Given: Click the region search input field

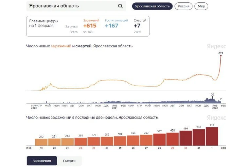Looking at the screenshot, I should pyautogui.click(x=76, y=6).
